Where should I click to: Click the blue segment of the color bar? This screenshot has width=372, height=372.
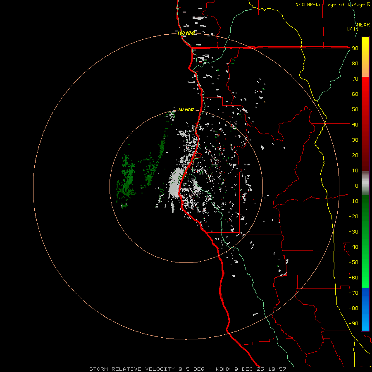pyautogui.click(x=365, y=309)
